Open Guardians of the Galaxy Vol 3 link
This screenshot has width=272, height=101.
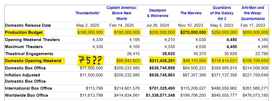[222, 13]
